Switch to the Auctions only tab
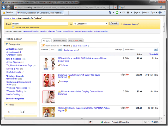This screenshot has width=168, height=126. [x=59, y=41]
